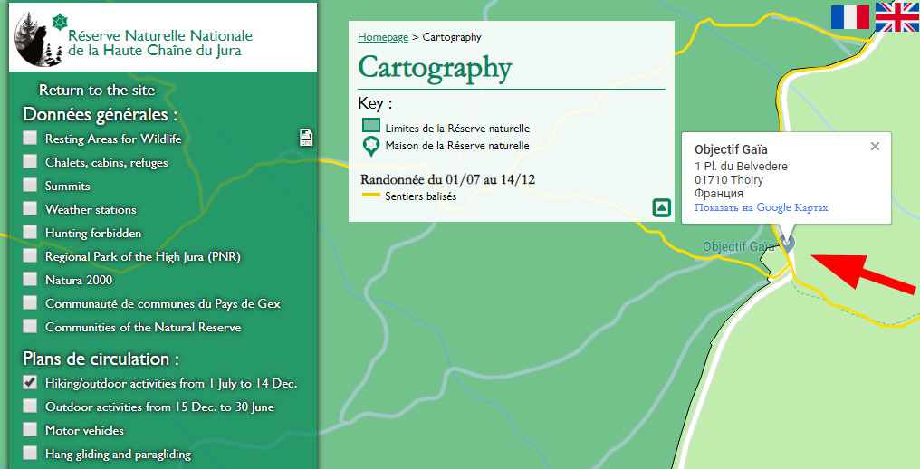
Task: Click the Objectif Gaïa map label
Action: click(x=739, y=246)
